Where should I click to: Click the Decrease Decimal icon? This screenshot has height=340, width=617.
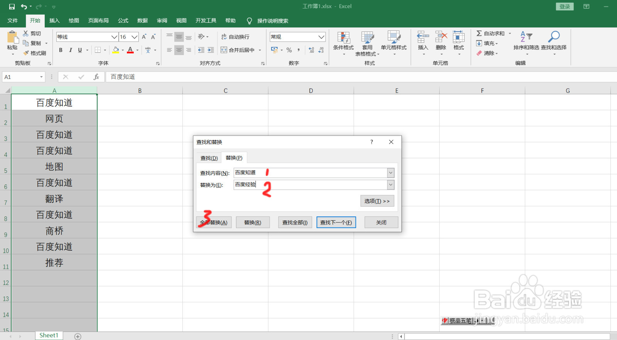(x=321, y=50)
